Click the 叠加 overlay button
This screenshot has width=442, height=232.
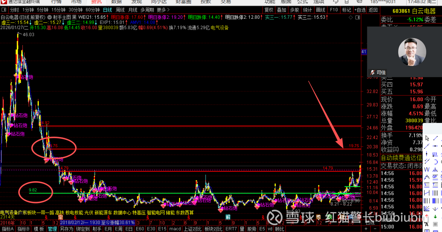(x=282, y=10)
